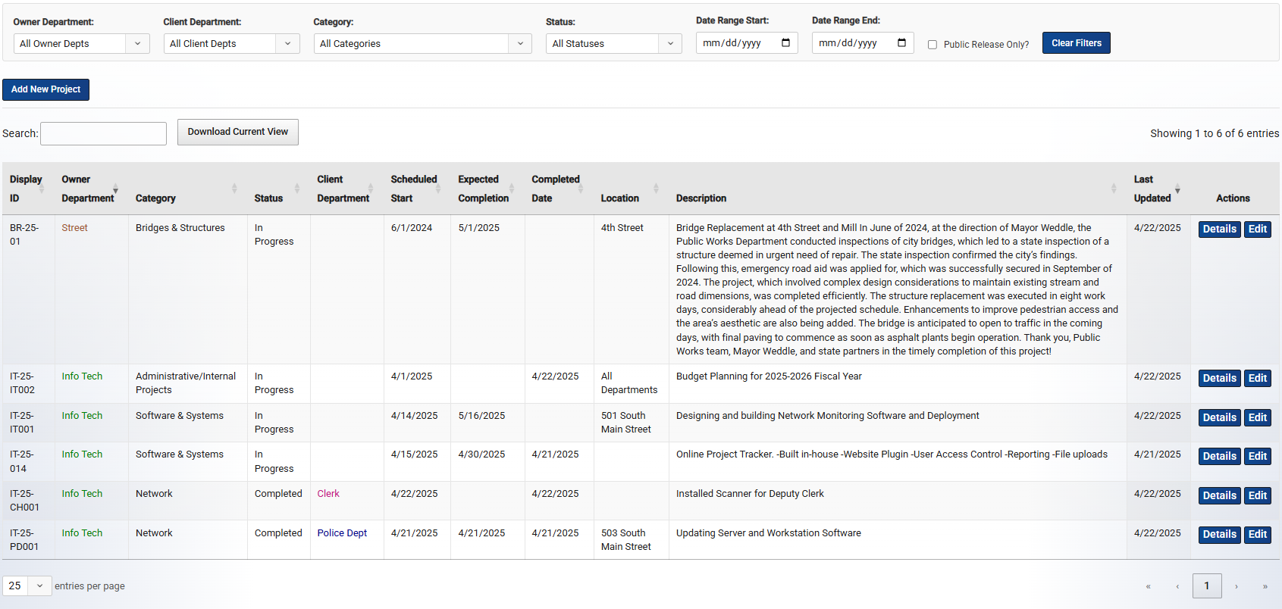Click into the Search text field
The width and height of the screenshot is (1282, 609).
tap(103, 133)
